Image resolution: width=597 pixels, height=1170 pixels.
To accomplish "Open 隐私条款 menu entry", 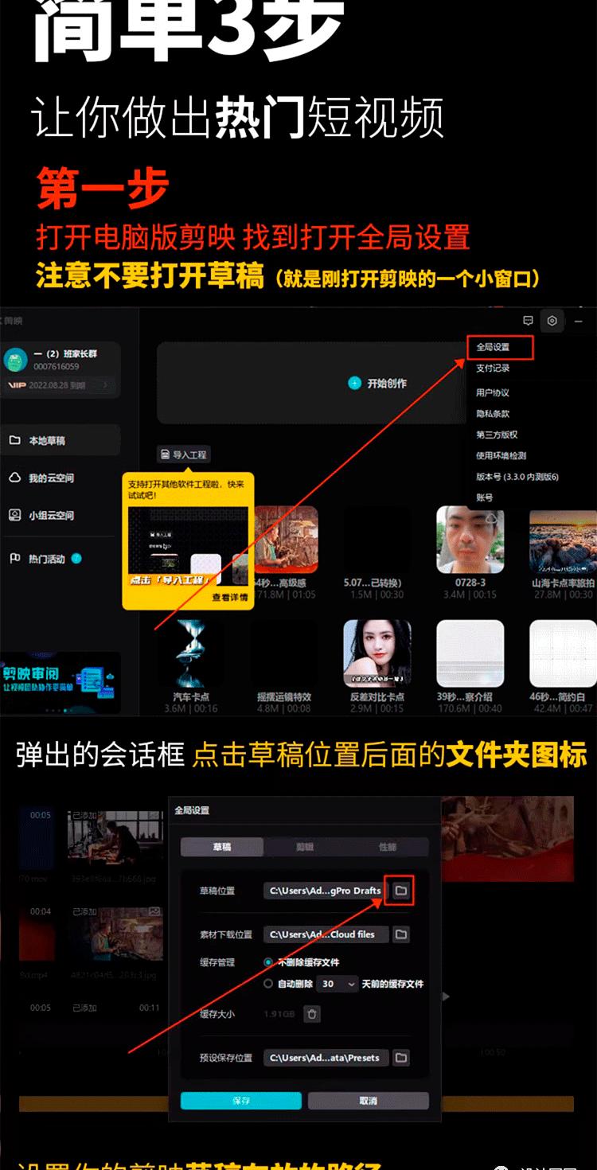I will click(493, 414).
